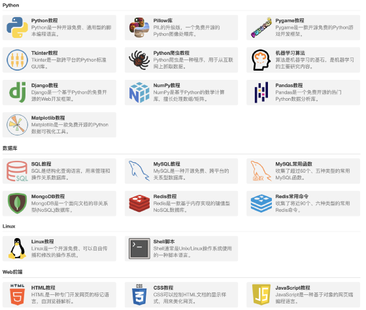The height and width of the screenshot is (310, 366).
Task: Click the description text starting CSS可以控制HTML
Action: 190,298
